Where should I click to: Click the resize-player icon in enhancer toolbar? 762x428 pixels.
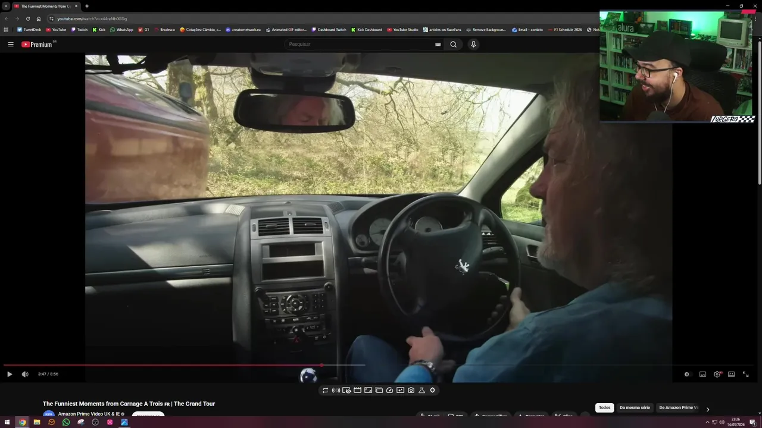point(368,391)
